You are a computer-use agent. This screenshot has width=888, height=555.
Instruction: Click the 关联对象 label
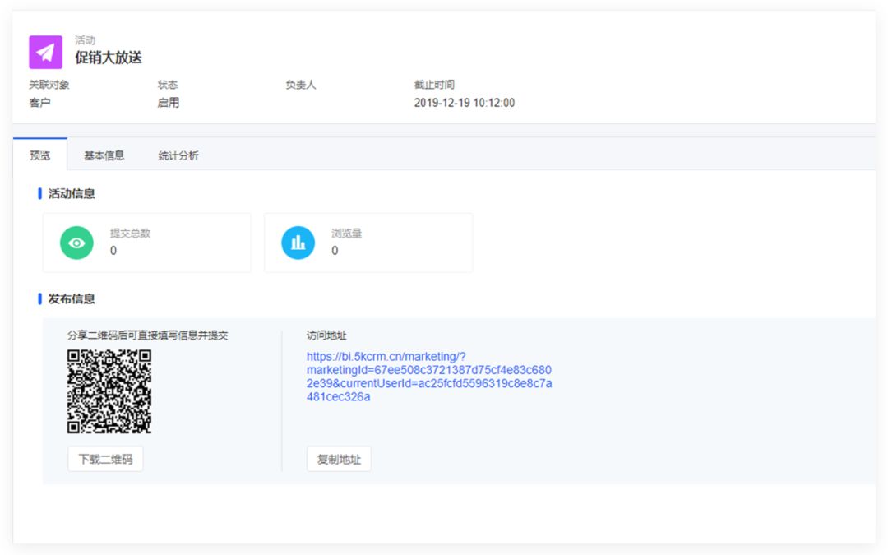tap(49, 85)
